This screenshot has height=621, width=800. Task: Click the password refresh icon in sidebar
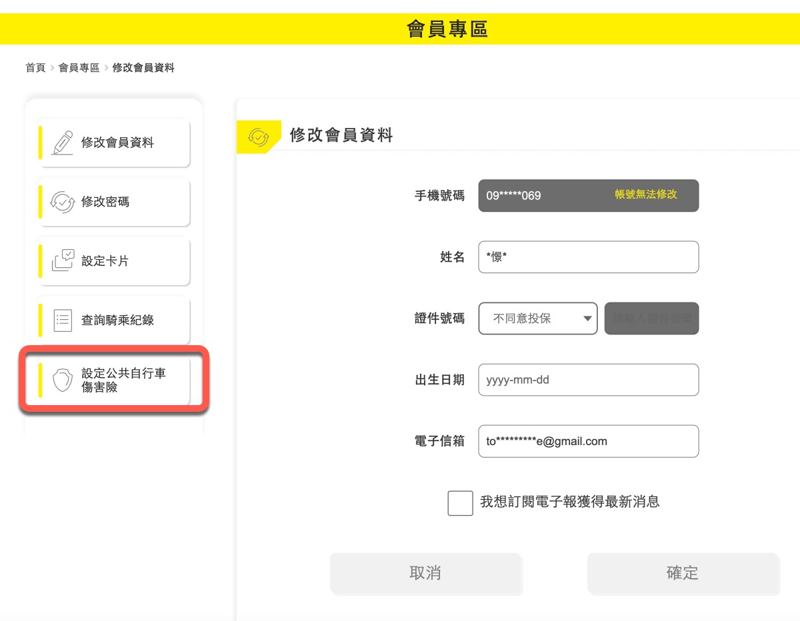tap(63, 201)
